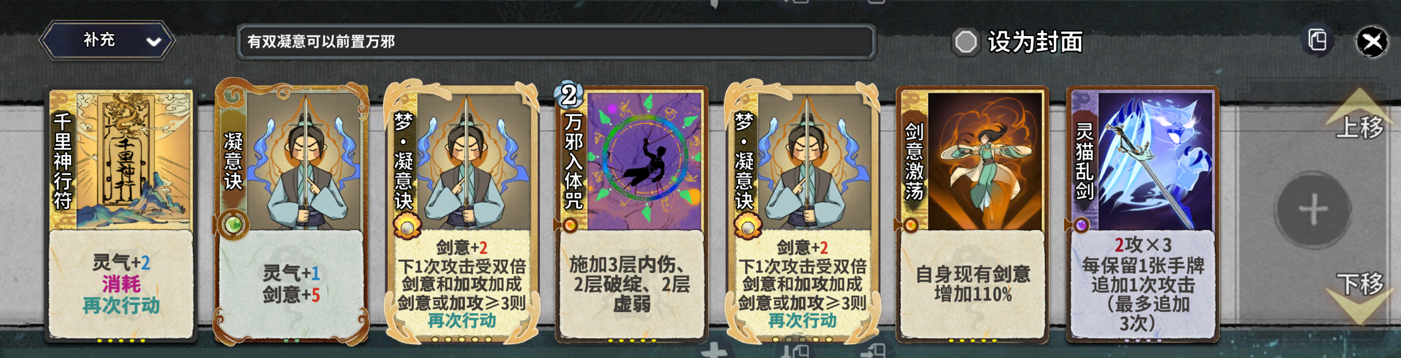Click the note field 有双凝意可以前置万邪
Image resolution: width=1401 pixels, height=358 pixels.
pos(556,42)
